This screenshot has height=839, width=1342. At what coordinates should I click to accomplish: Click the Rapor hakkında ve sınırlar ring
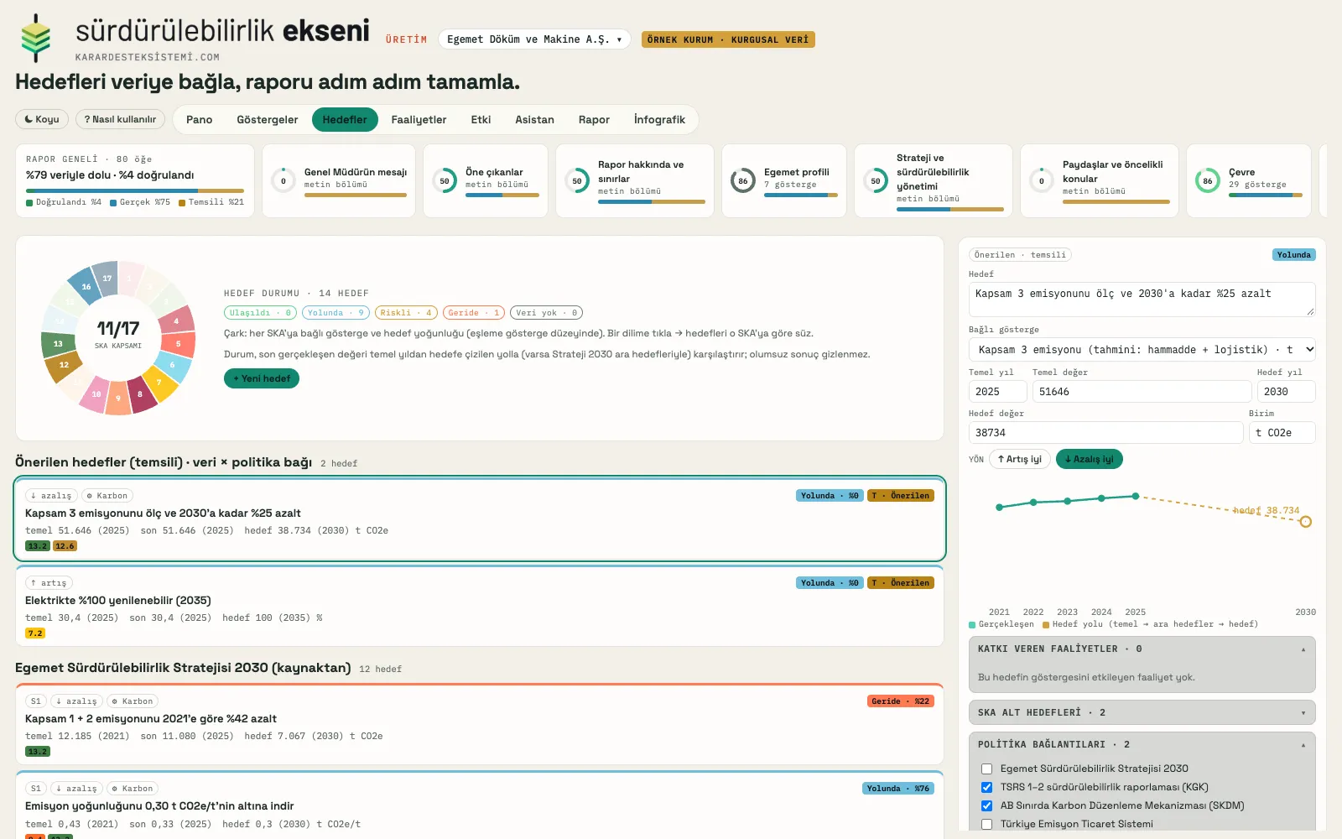[577, 180]
